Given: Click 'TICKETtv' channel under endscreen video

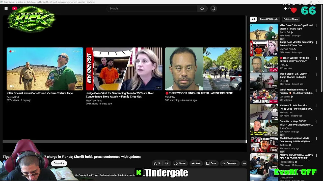Looking at the screenshot, I should tap(170, 97).
